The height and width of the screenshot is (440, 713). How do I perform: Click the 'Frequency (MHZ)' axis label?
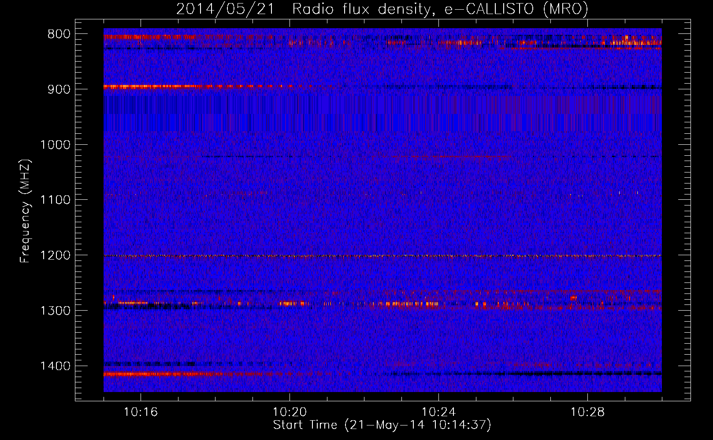click(x=26, y=211)
